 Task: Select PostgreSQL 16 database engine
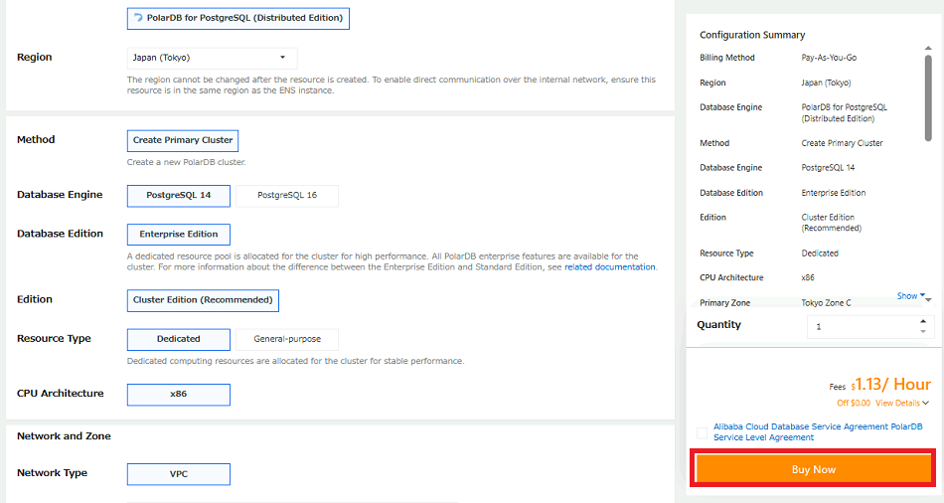pos(286,195)
